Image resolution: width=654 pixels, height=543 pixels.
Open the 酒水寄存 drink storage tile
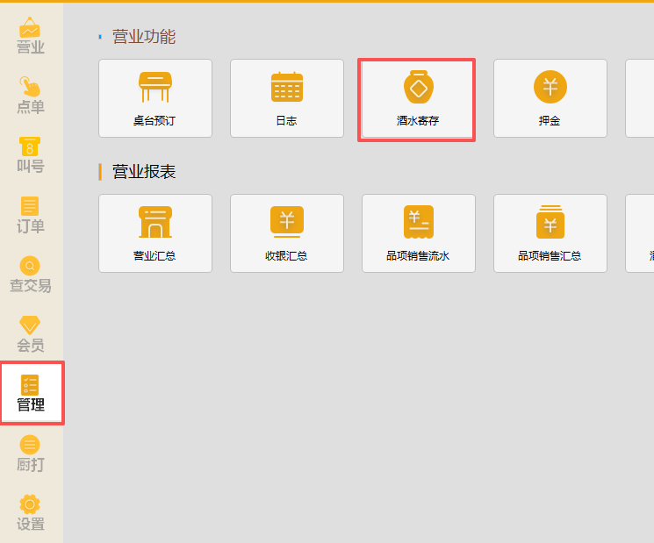point(417,99)
